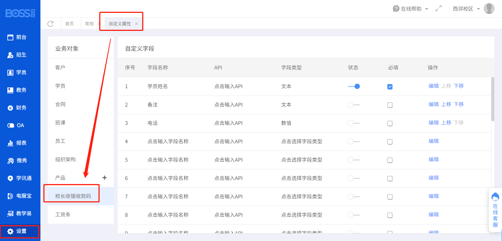Toggle status switch for 备注 row

(x=354, y=105)
